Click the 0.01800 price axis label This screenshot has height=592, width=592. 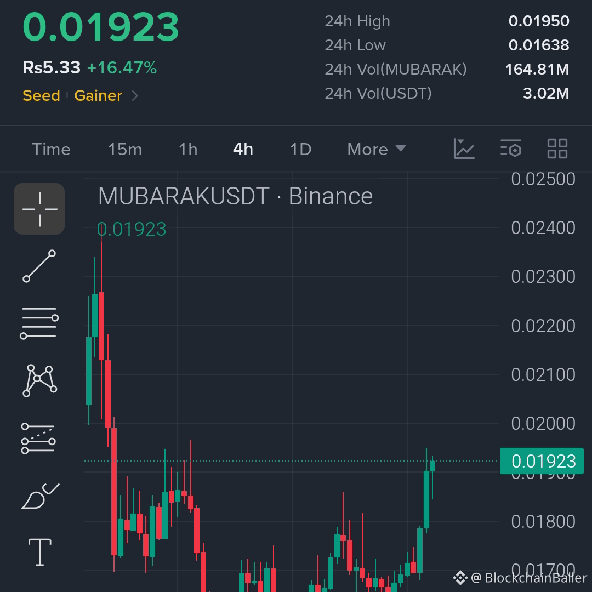543,522
